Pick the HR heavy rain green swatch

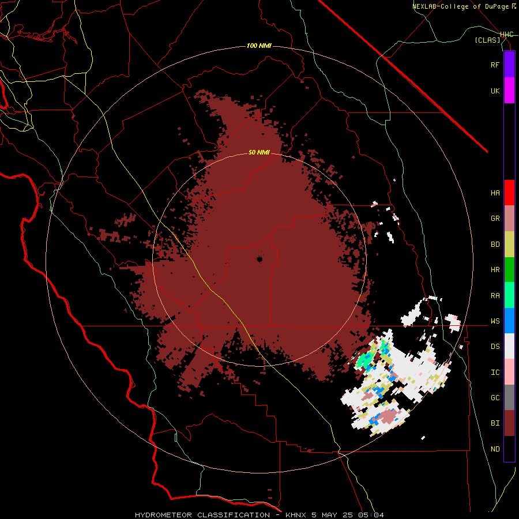click(x=509, y=269)
